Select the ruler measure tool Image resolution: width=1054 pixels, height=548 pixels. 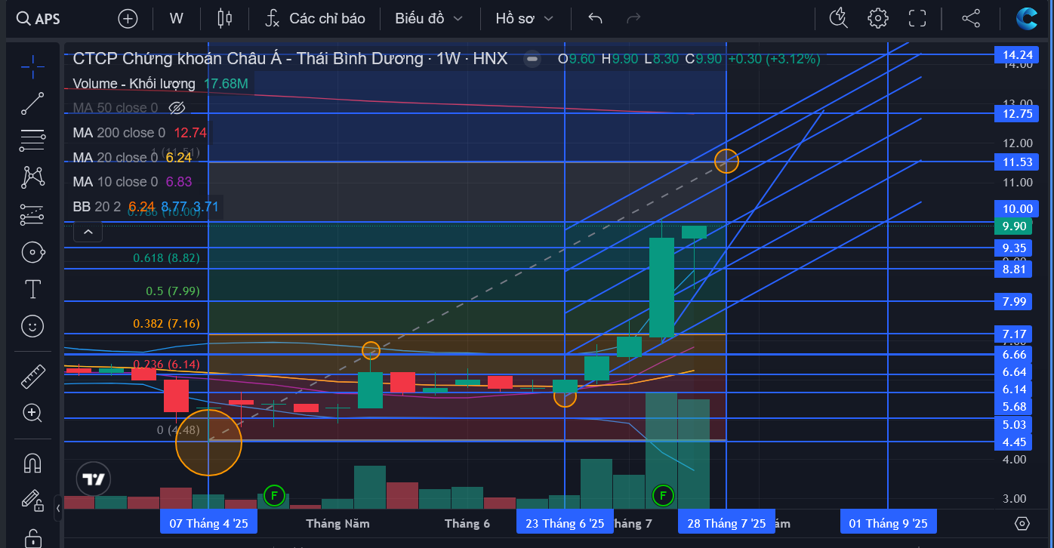(x=32, y=376)
